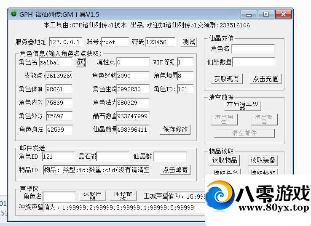
Task: Click the VIP等级 input field
Action: (x=185, y=62)
